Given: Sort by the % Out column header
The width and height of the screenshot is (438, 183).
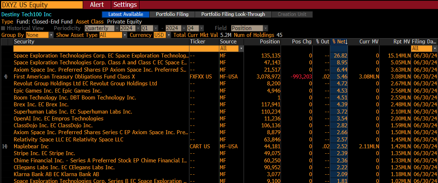Looking at the screenshot, I should pyautogui.click(x=322, y=42).
